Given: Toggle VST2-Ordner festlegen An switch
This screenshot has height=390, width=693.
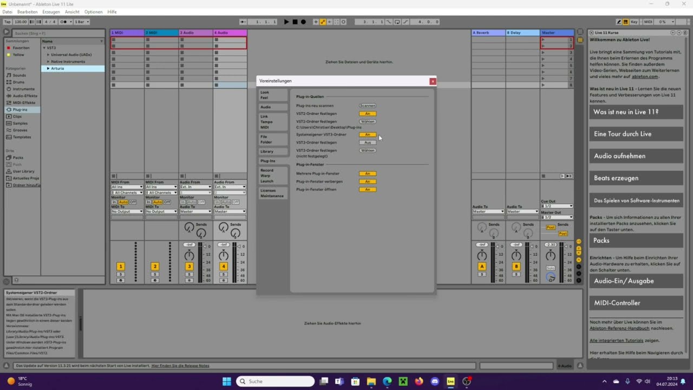Looking at the screenshot, I should pyautogui.click(x=367, y=114).
